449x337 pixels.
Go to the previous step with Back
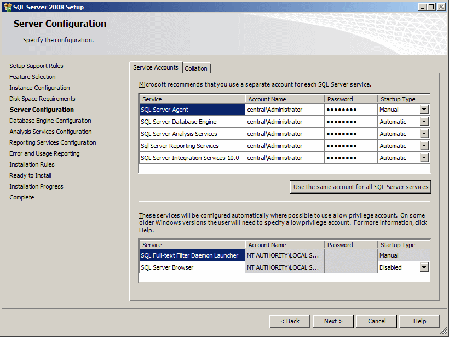(290, 321)
